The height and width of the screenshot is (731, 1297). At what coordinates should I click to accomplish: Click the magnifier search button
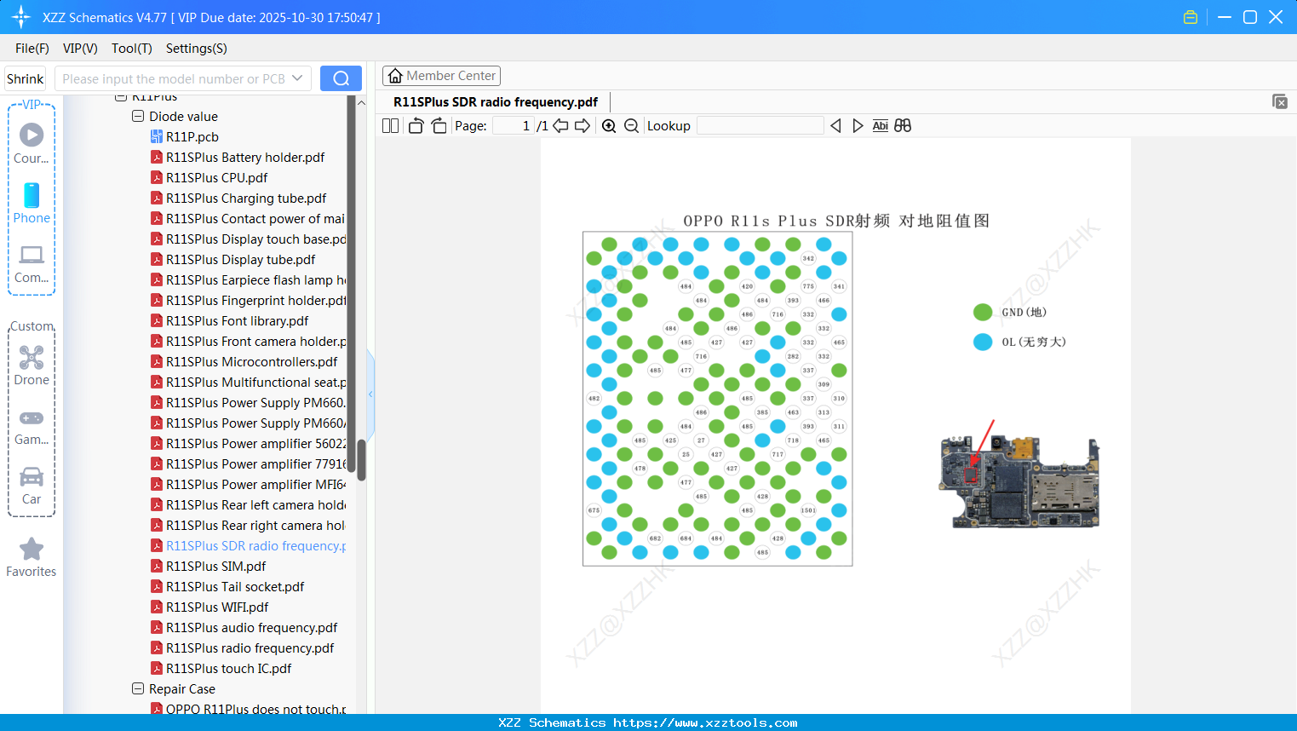[341, 78]
